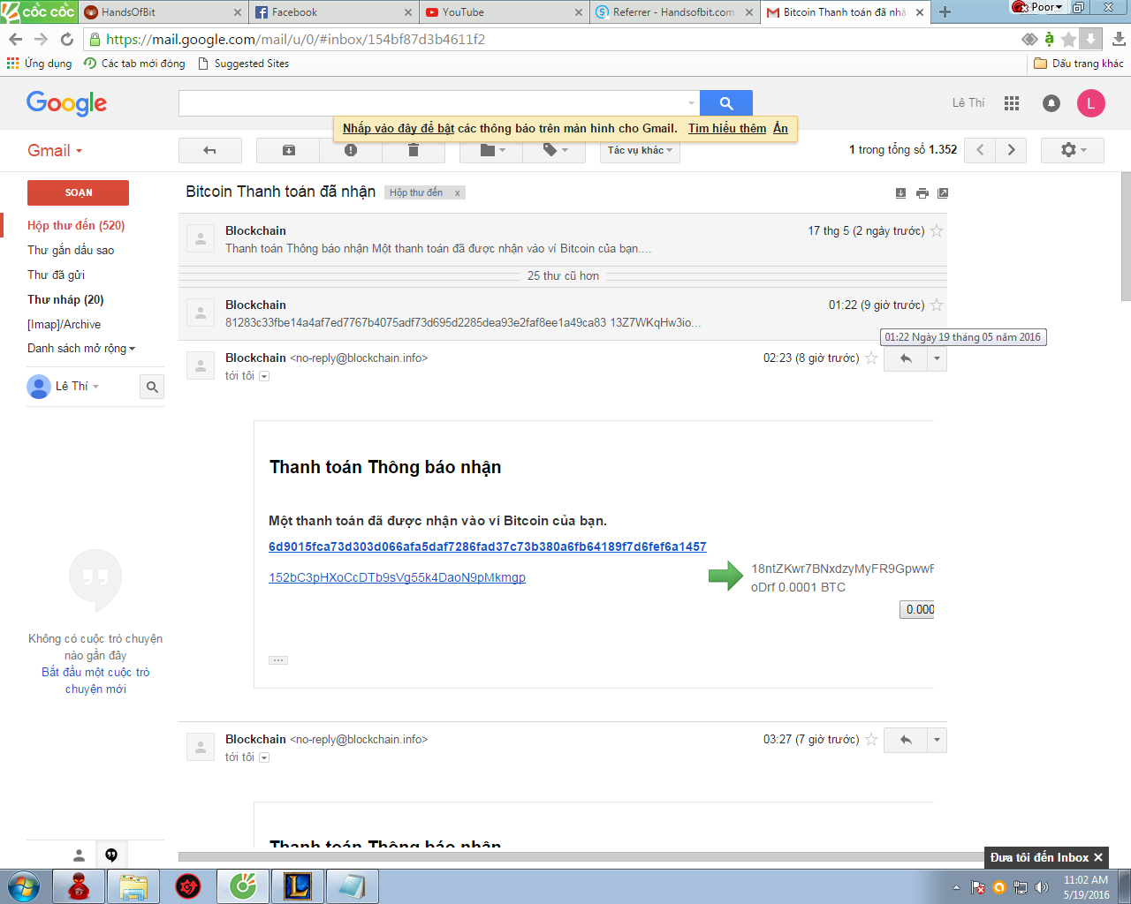Expand Danh sách mở rộng
This screenshot has width=1131, height=904.
[81, 349]
